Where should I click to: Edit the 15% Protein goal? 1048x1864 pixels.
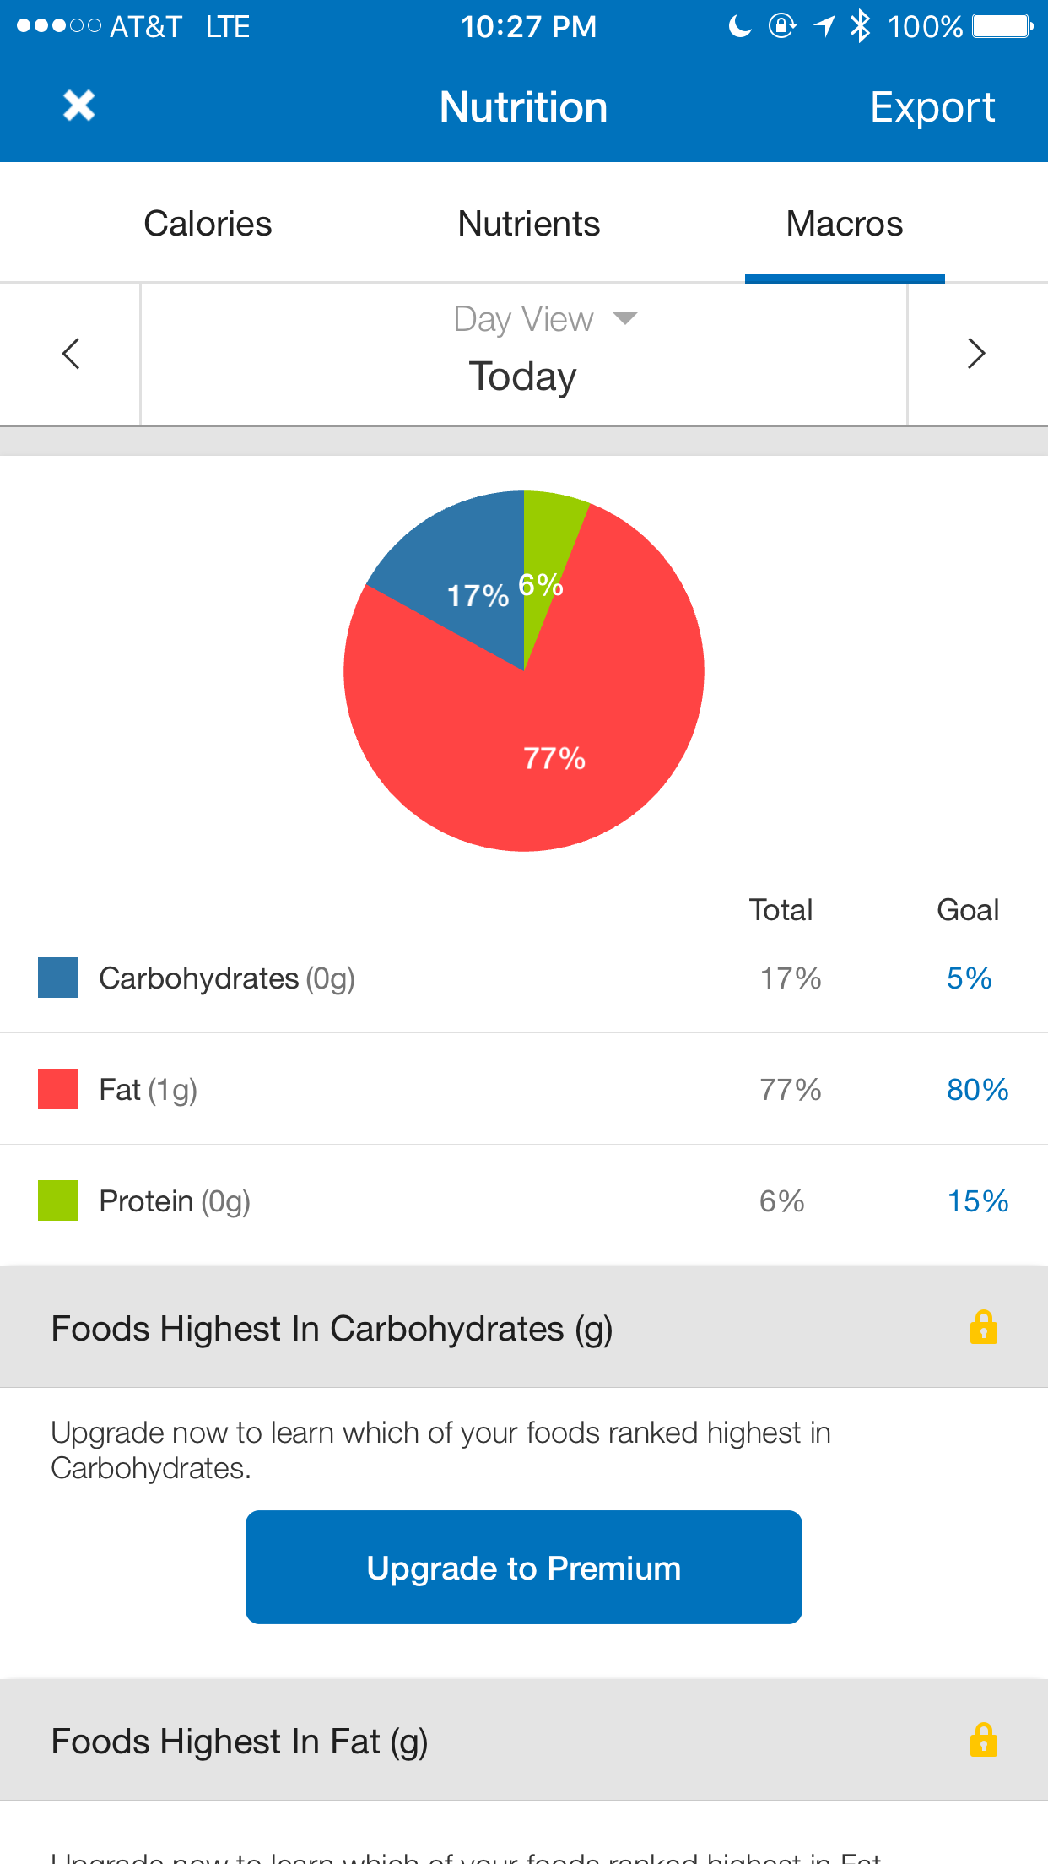977,1201
